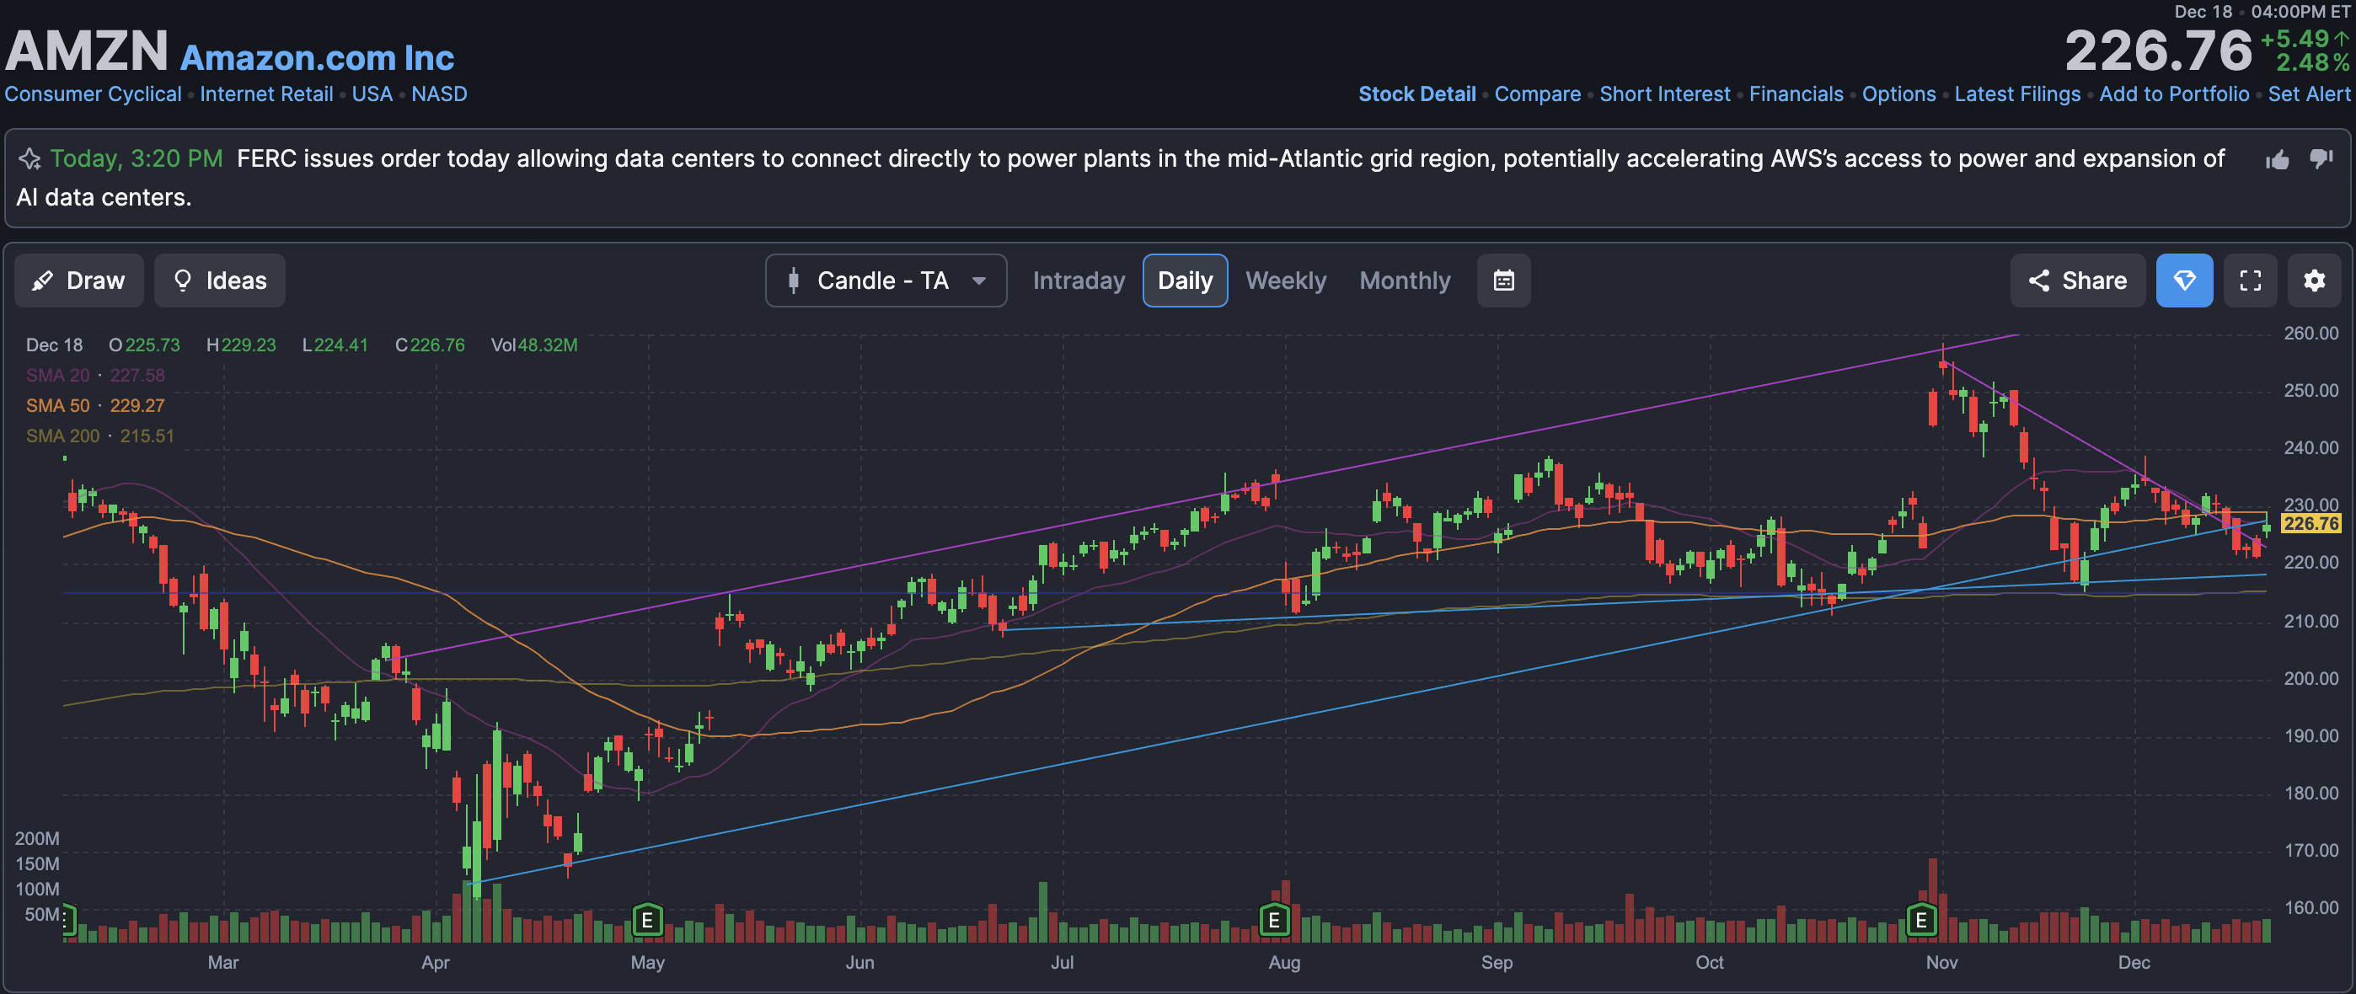Click the SMA 50 indicator label
Image resolution: width=2356 pixels, height=994 pixels.
(x=57, y=405)
